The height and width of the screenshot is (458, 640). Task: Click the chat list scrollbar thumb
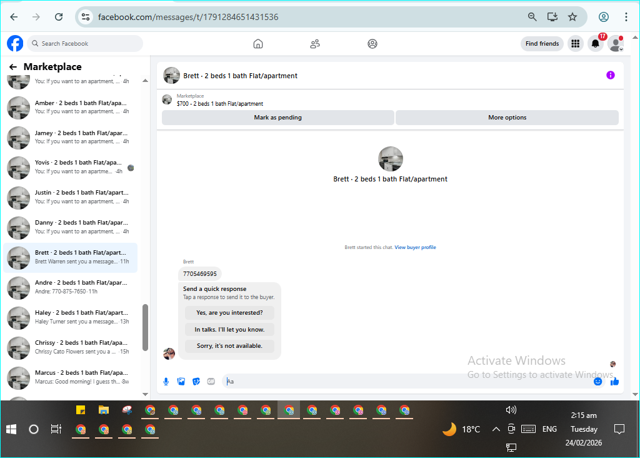[145, 327]
